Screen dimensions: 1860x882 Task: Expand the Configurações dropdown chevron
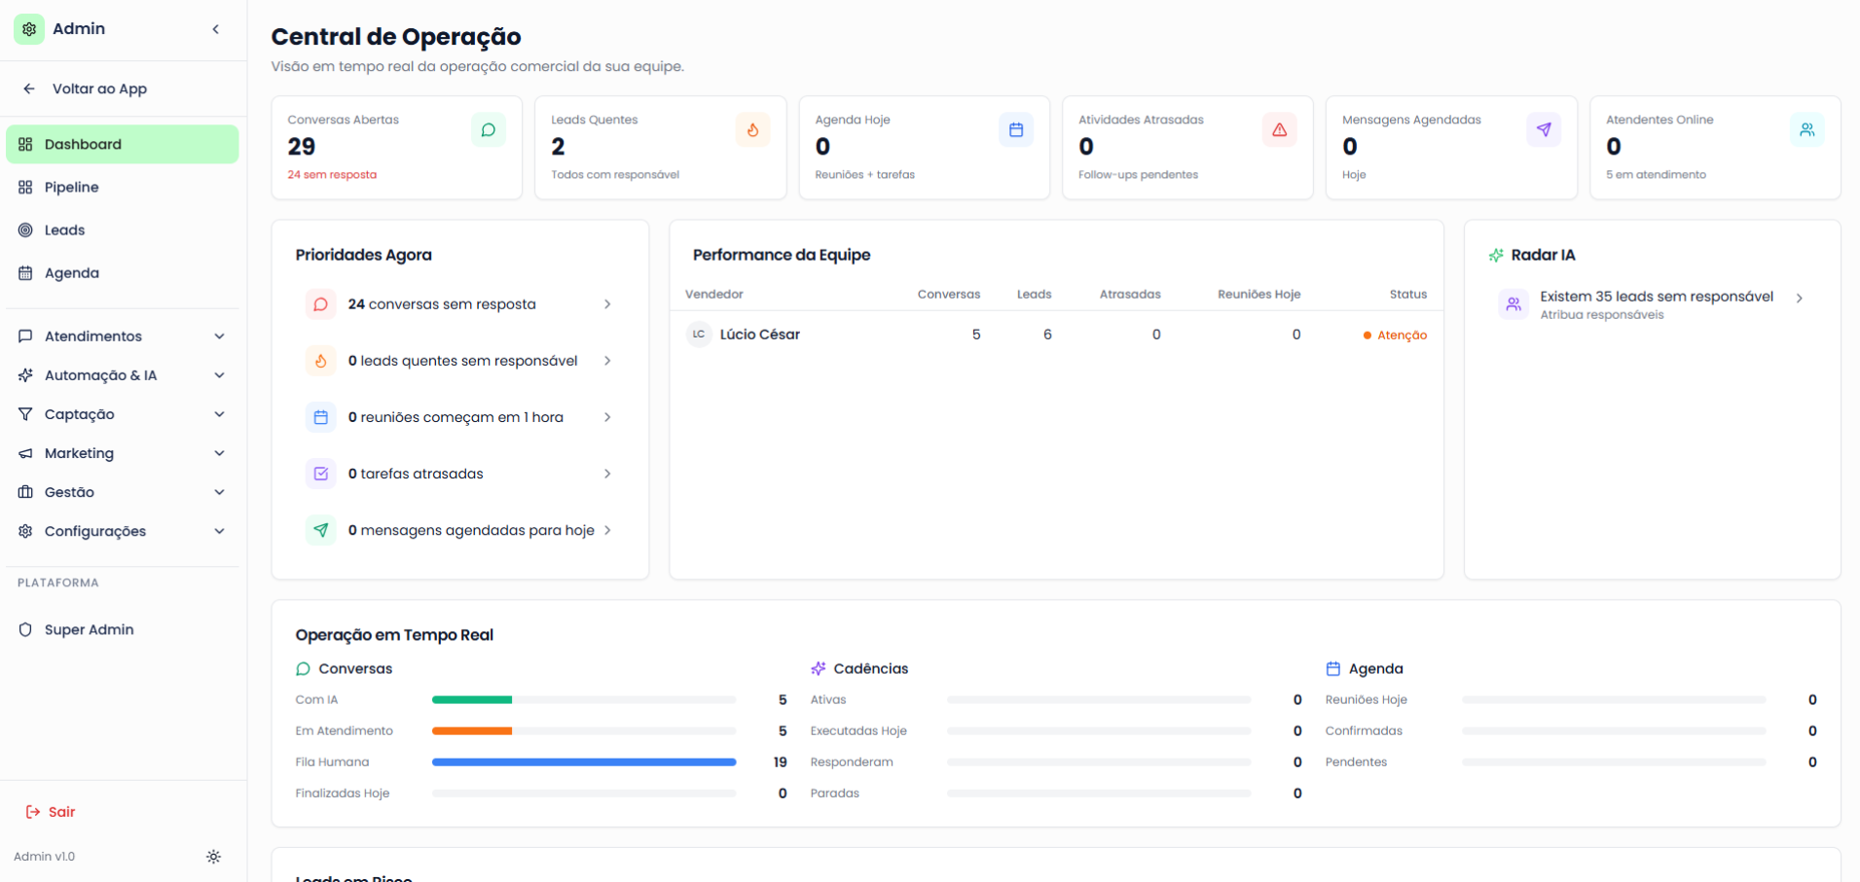[x=219, y=531]
